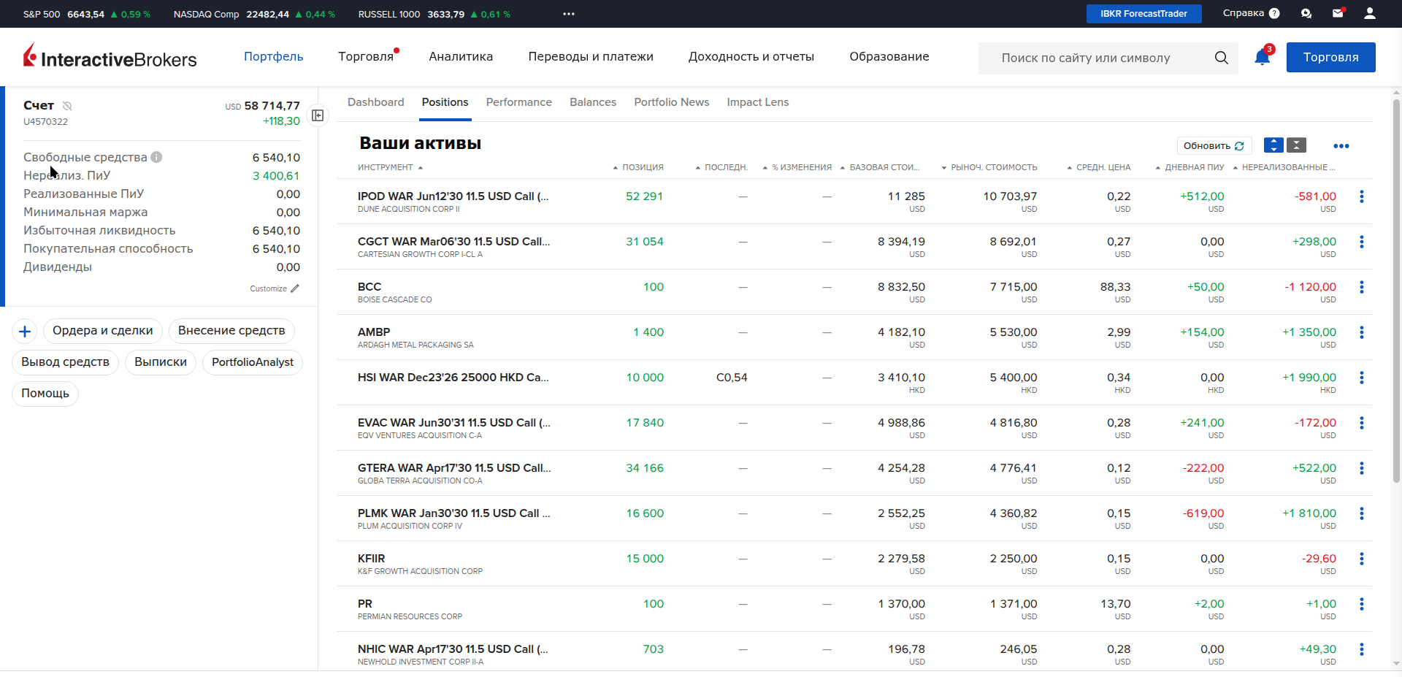Open row menu for PLMK WAR
The height and width of the screenshot is (677, 1402).
coord(1362,513)
